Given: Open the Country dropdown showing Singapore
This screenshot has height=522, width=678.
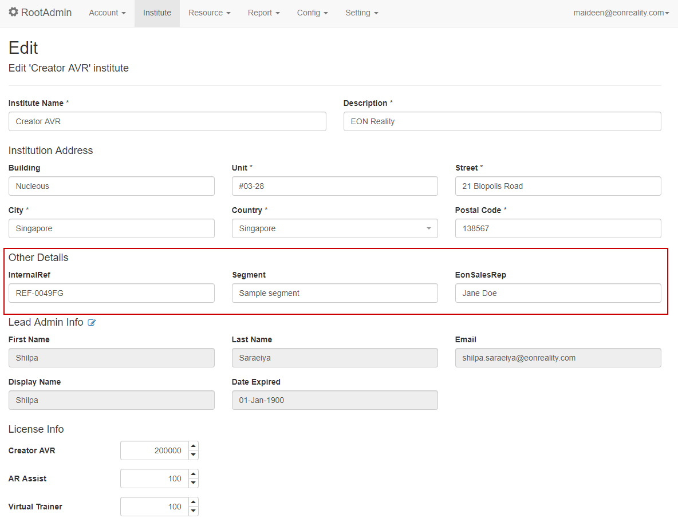Looking at the screenshot, I should click(x=334, y=228).
